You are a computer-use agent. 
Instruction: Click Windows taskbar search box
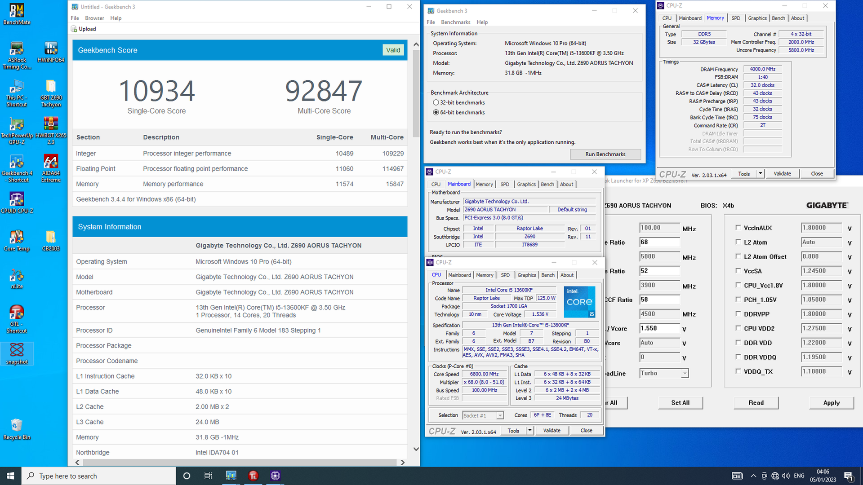98,476
